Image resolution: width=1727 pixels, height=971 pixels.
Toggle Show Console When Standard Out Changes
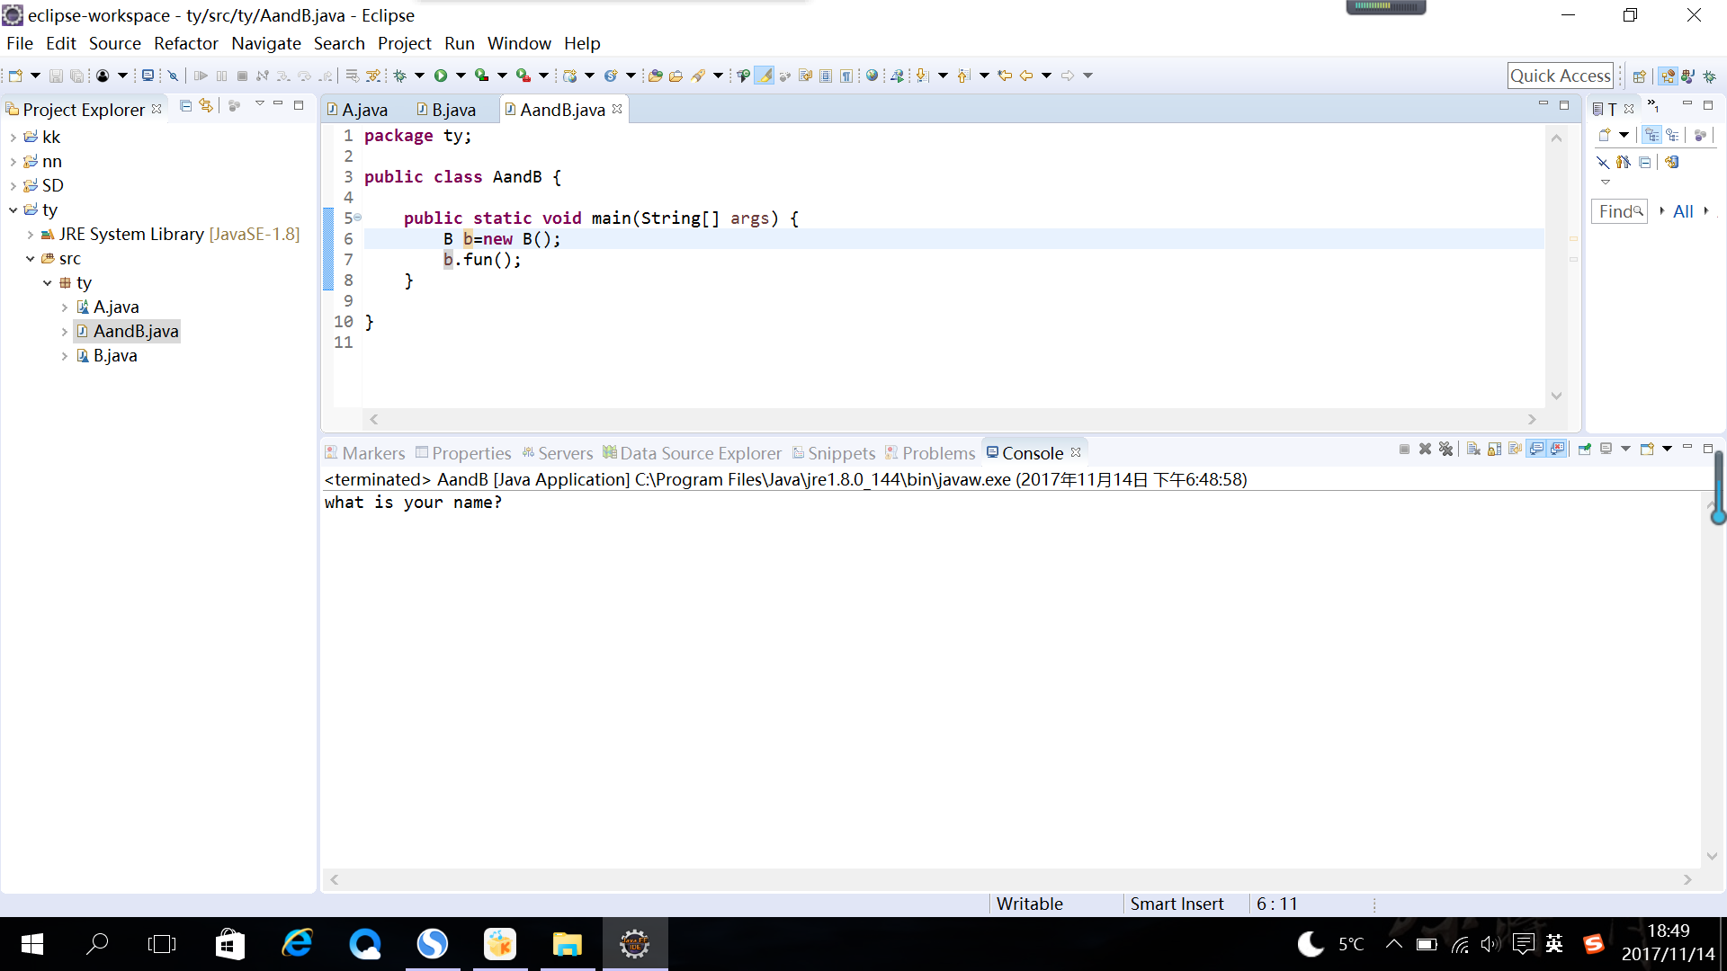[1536, 449]
